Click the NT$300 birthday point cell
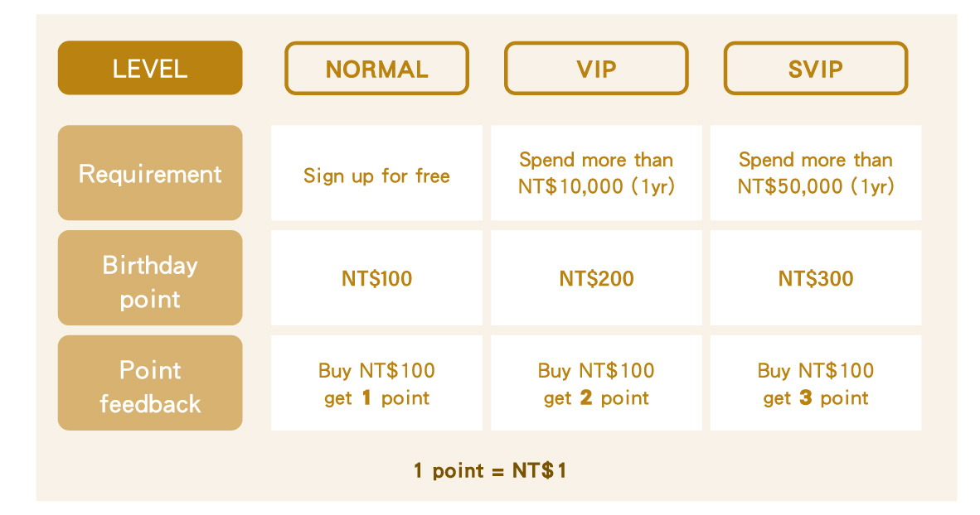Screen dimensions: 980x515 816,278
